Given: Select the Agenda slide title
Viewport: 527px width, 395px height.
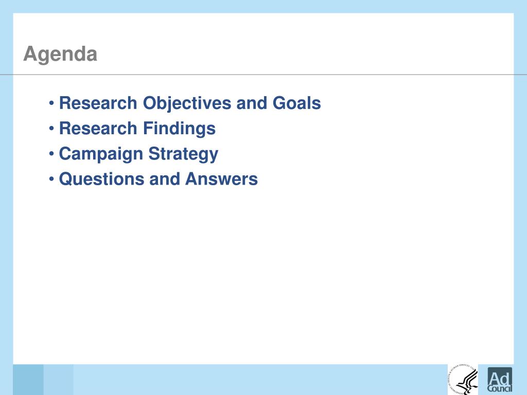Looking at the screenshot, I should click(x=61, y=55).
